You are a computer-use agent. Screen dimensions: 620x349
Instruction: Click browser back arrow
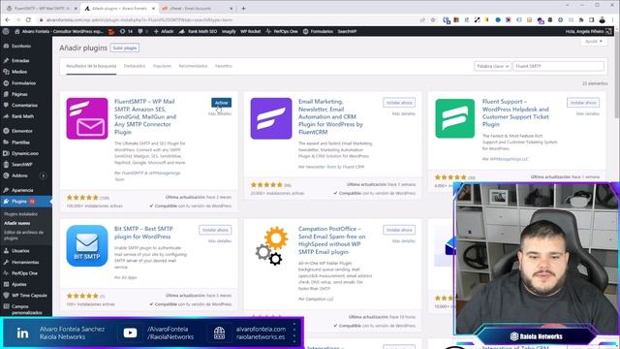click(7, 19)
